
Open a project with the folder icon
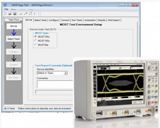10,14
